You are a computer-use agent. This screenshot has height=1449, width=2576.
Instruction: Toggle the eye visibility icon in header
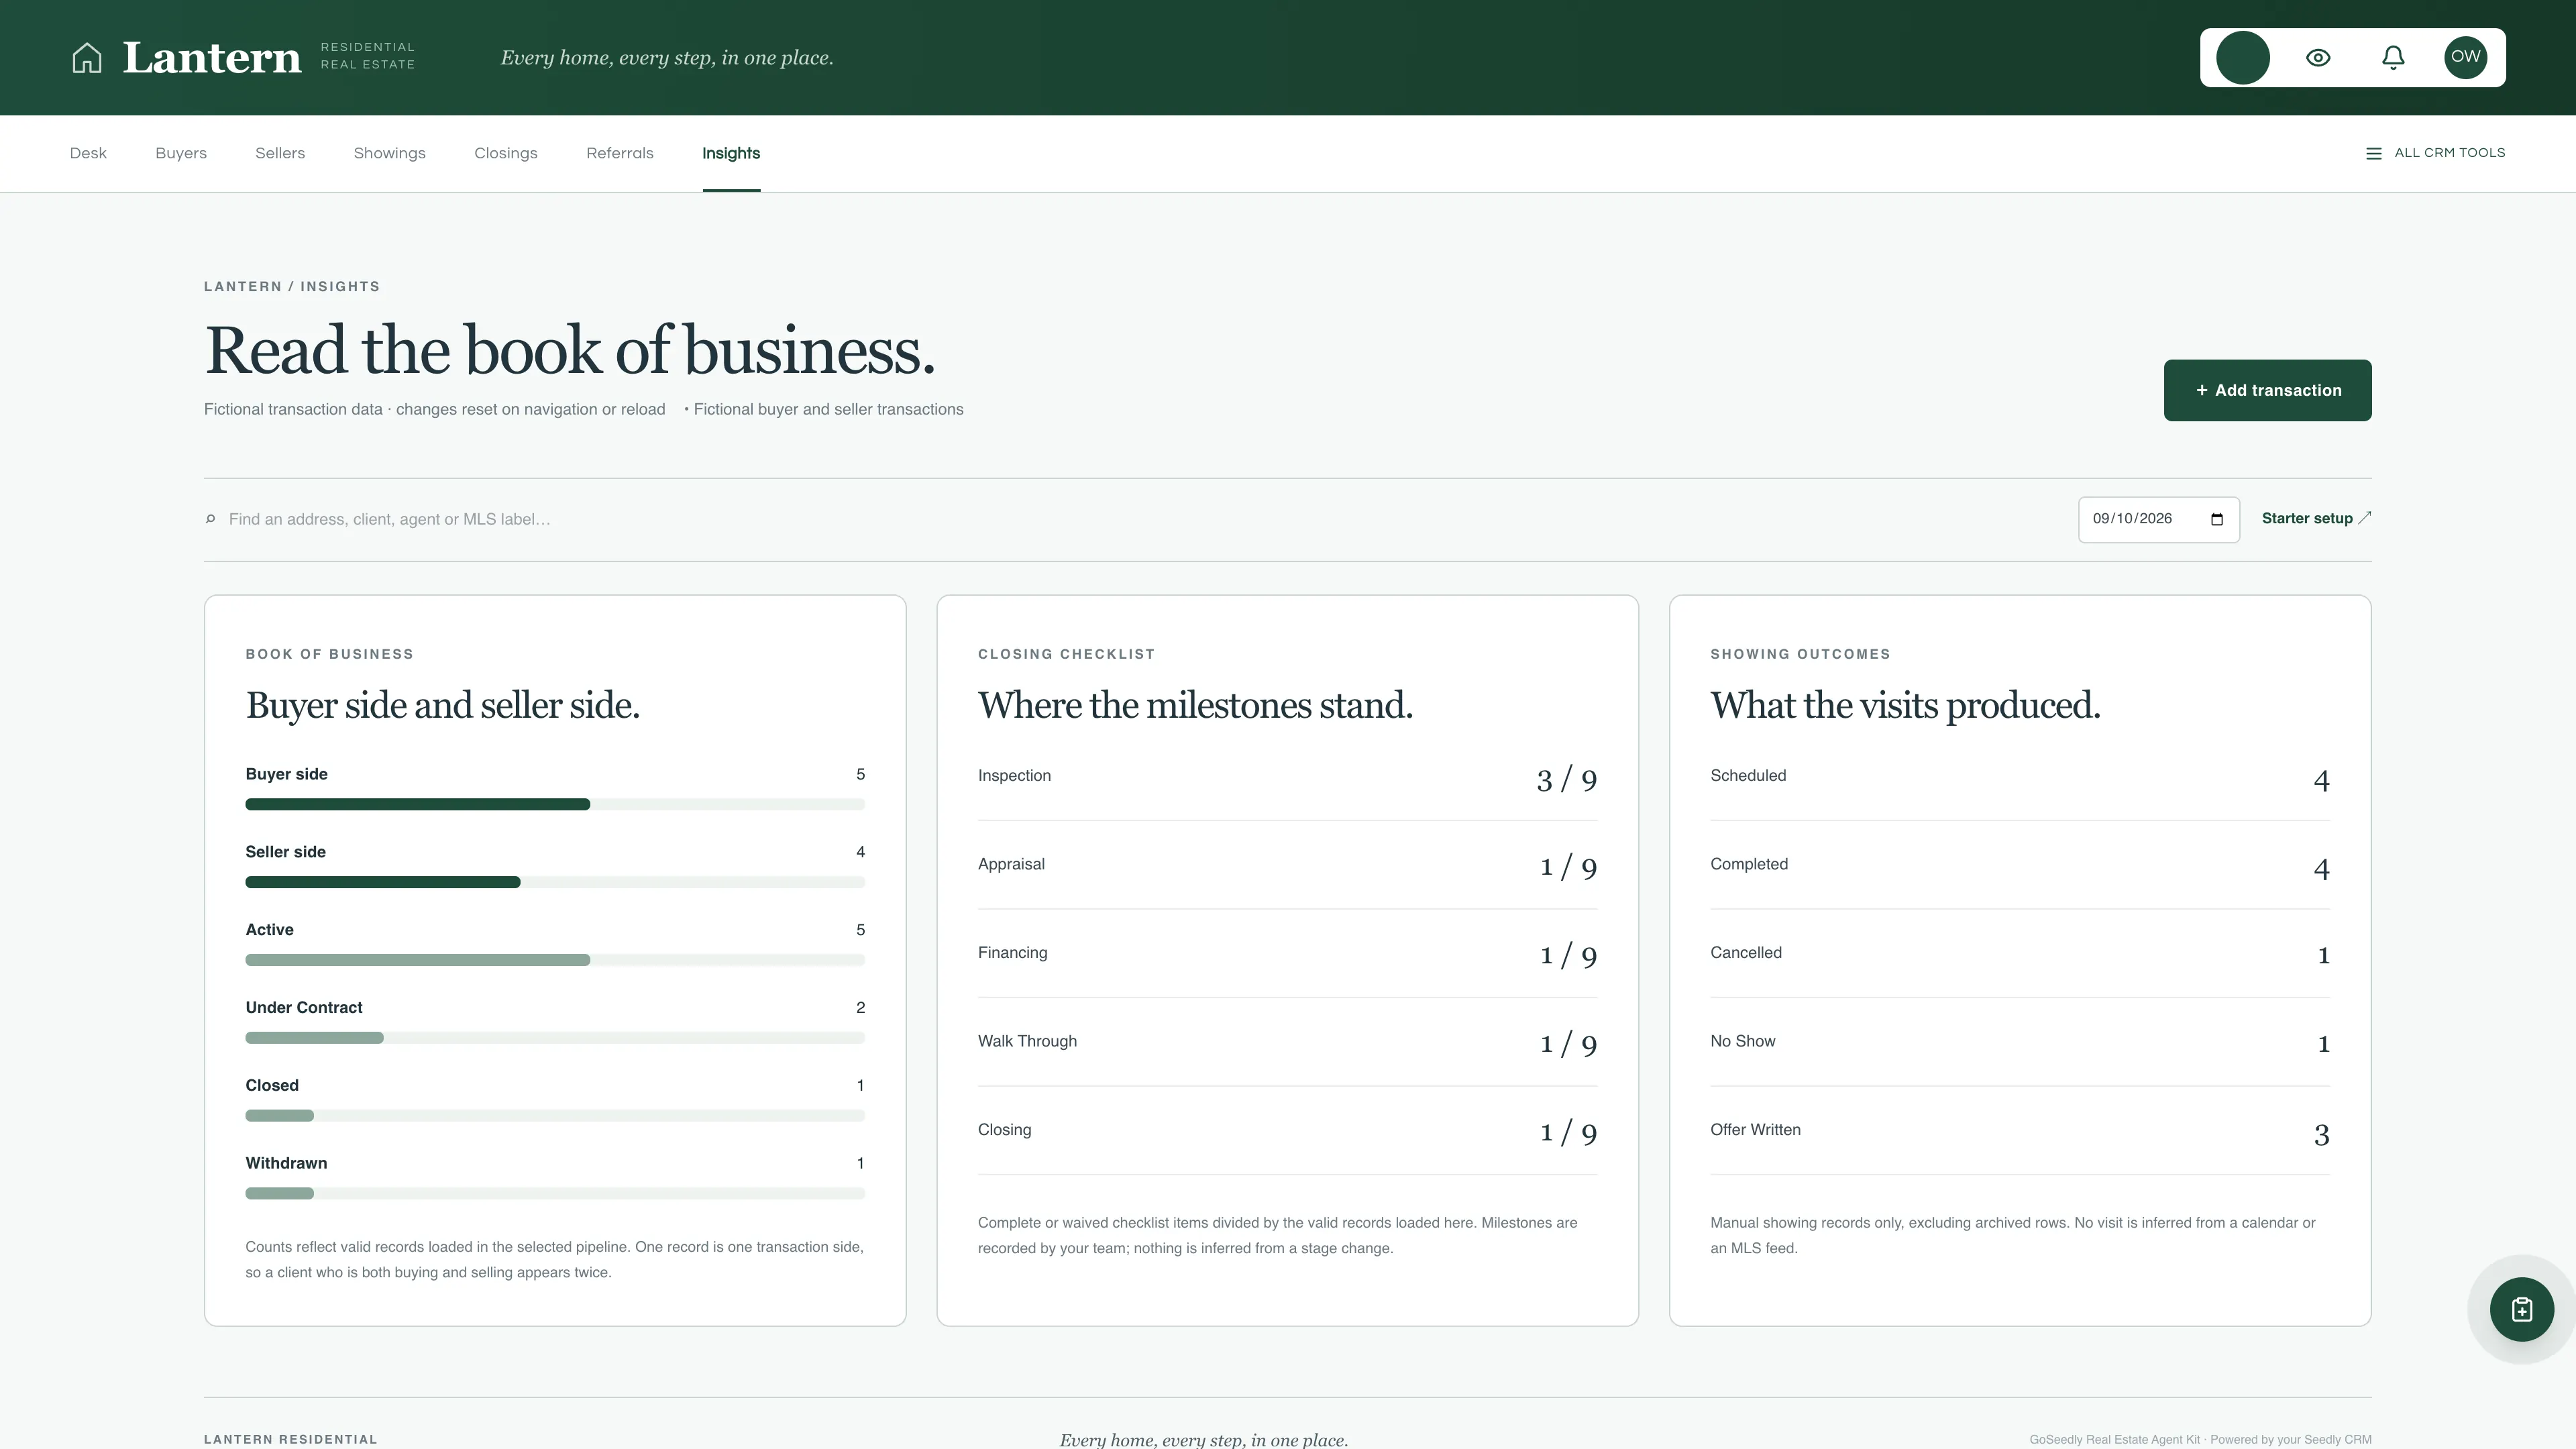[x=2318, y=58]
